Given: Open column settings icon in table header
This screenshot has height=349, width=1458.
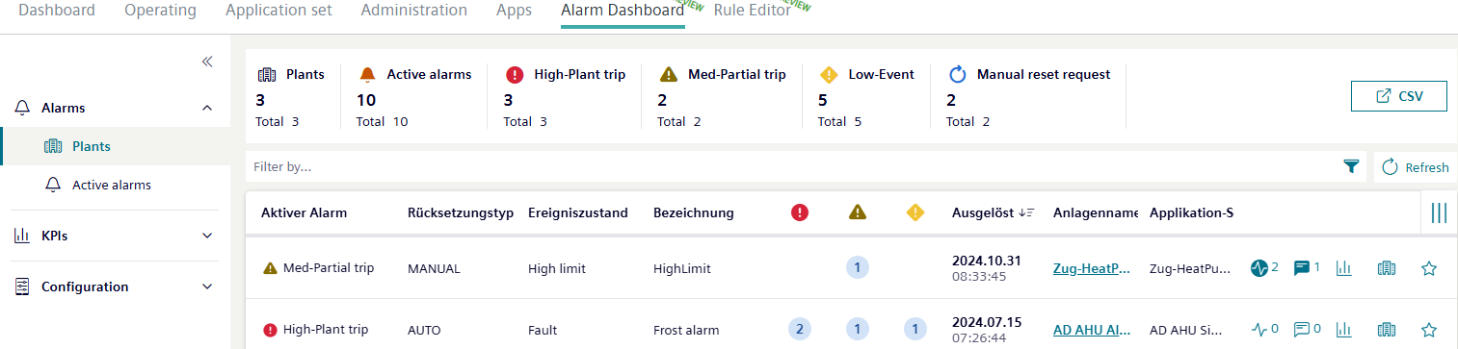Looking at the screenshot, I should tap(1439, 212).
